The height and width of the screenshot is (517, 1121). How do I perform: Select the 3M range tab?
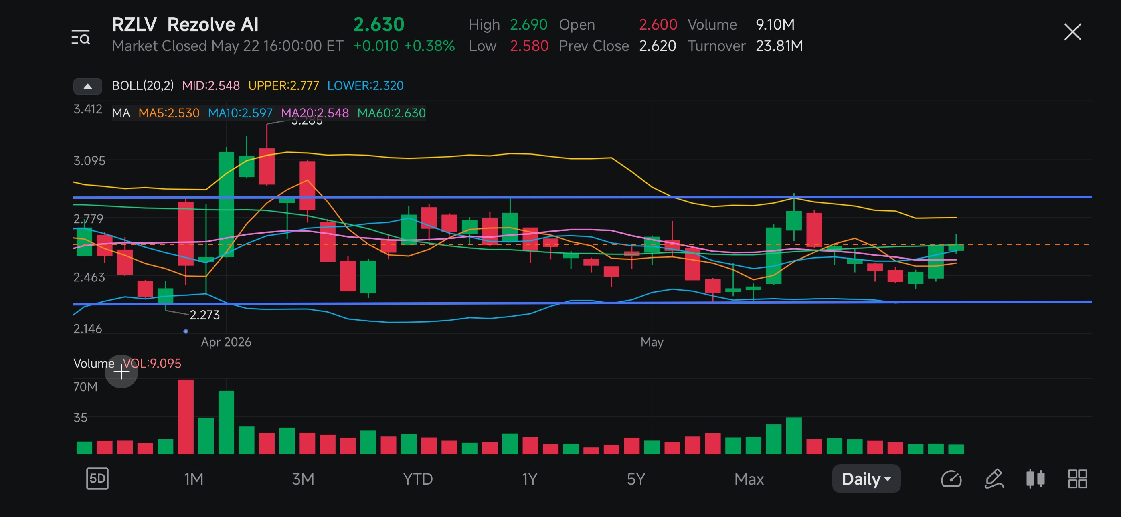[x=303, y=479]
